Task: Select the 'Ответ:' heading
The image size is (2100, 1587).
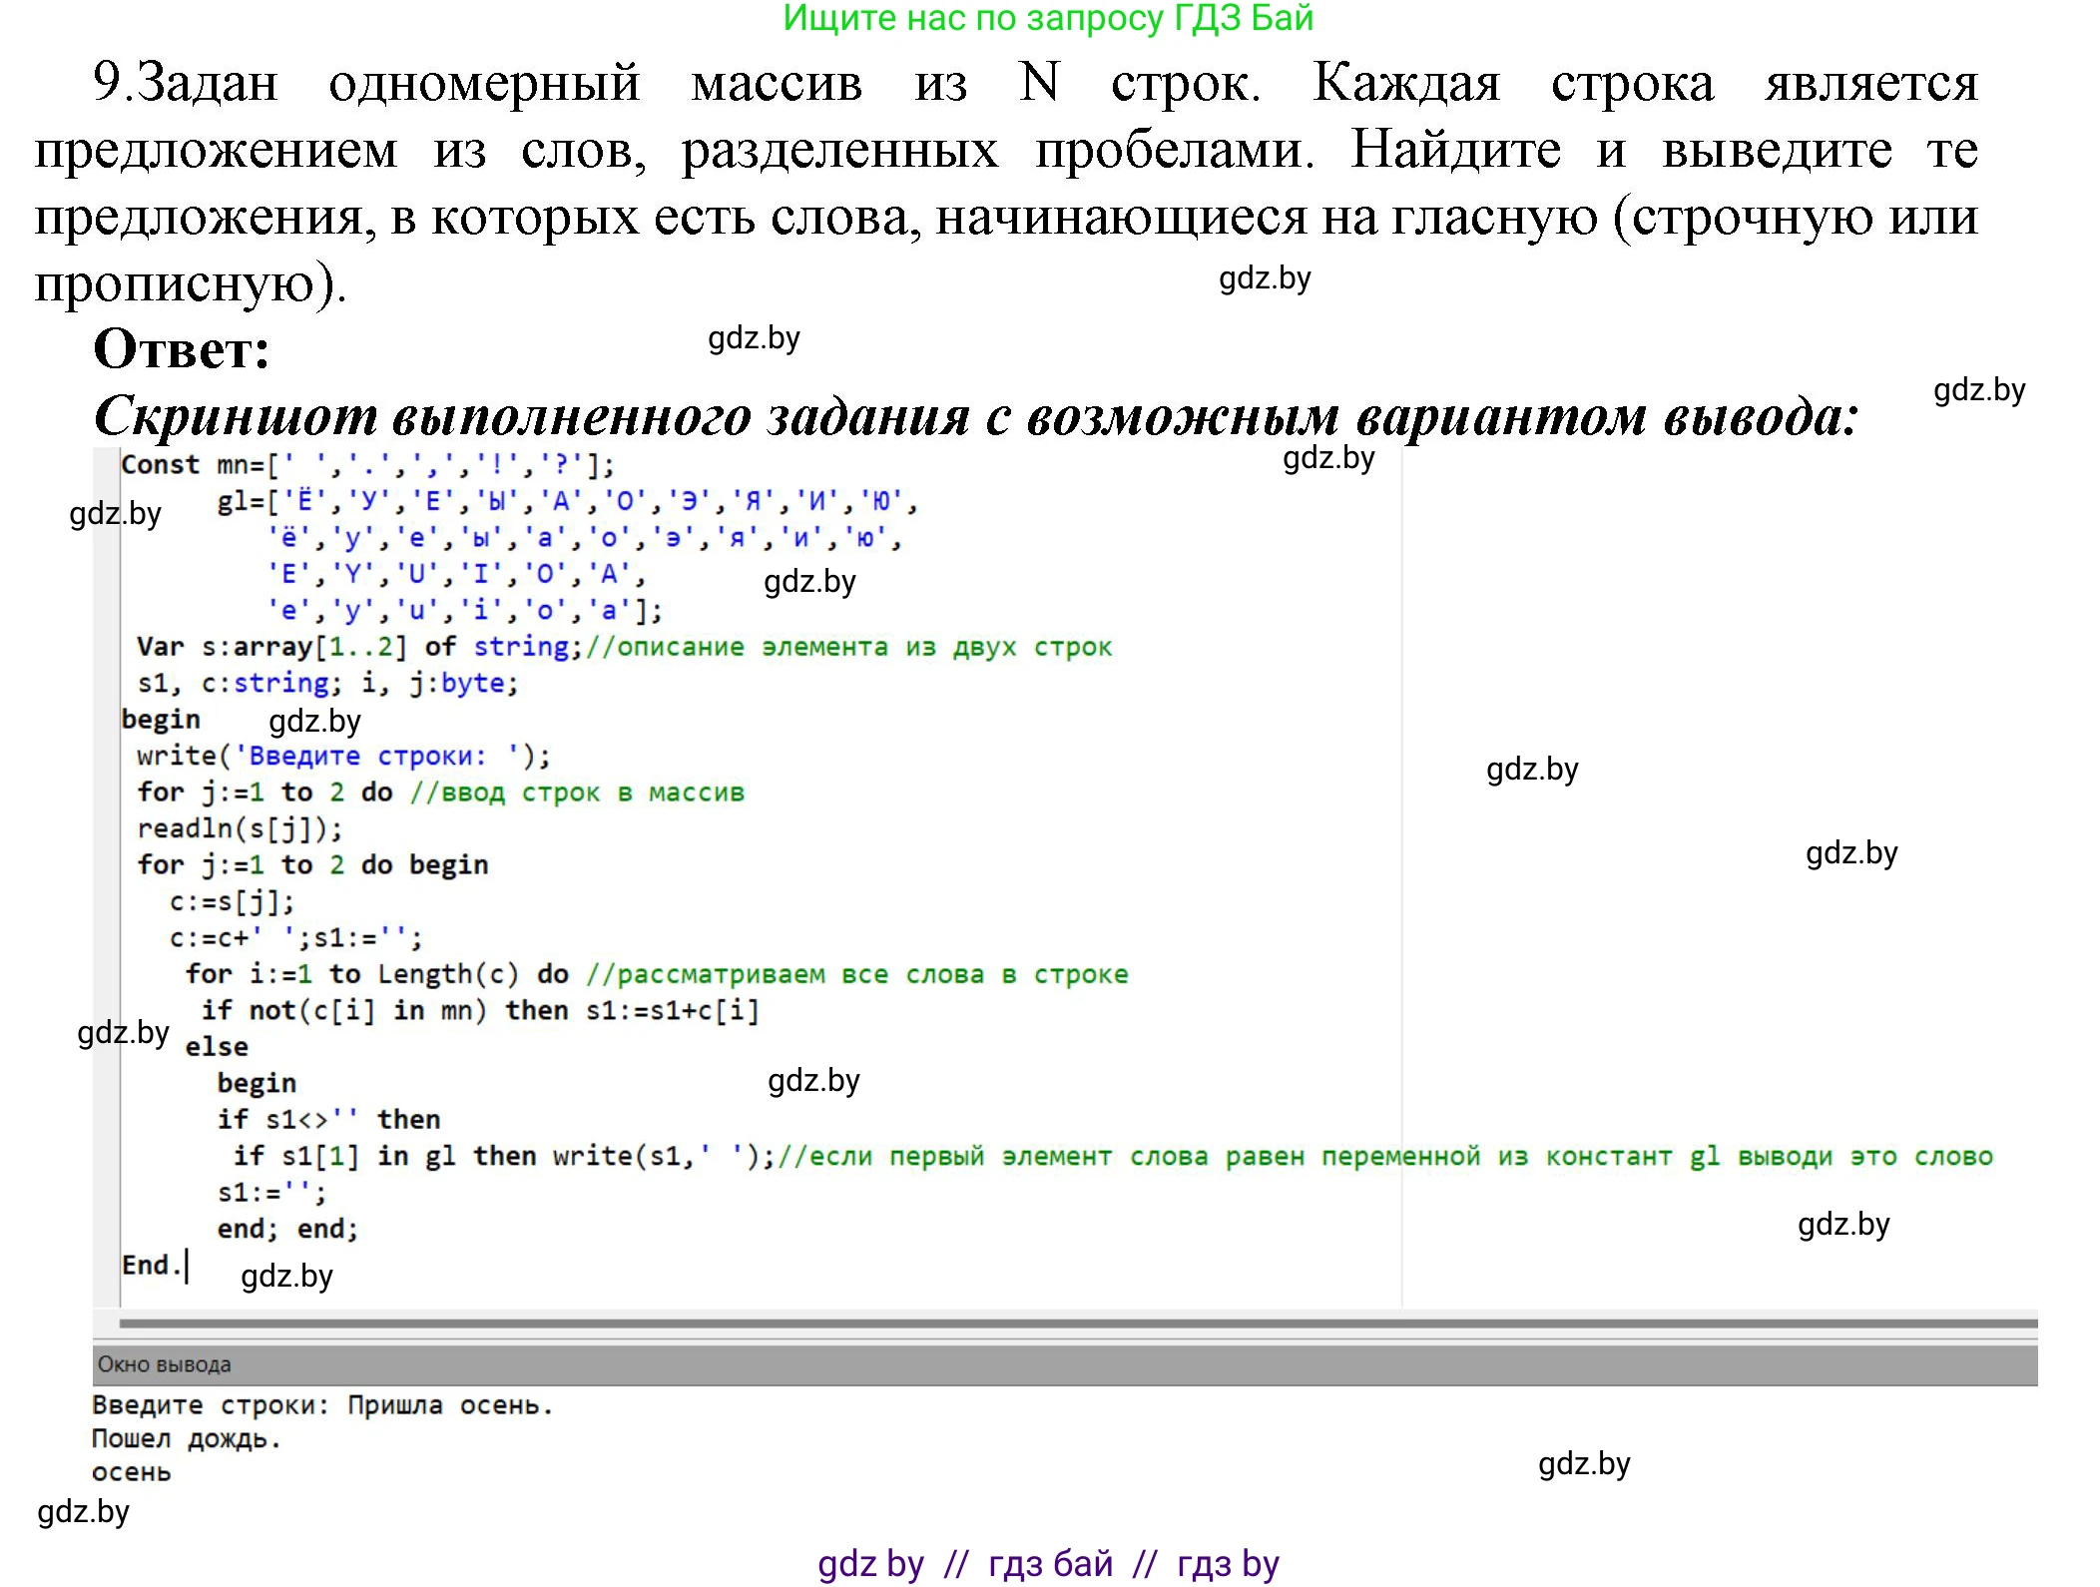Action: (180, 349)
